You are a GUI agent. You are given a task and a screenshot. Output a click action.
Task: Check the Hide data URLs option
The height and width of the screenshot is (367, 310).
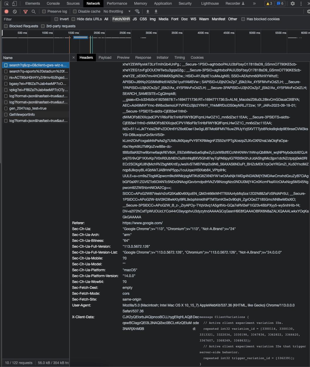73,19
